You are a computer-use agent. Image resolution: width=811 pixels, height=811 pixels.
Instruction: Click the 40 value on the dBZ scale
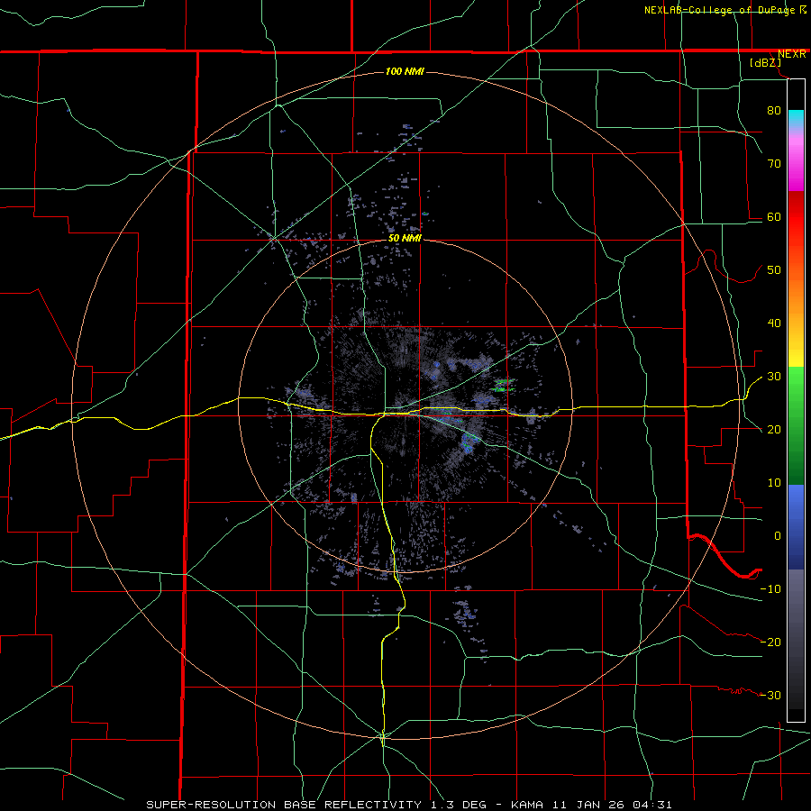pyautogui.click(x=774, y=323)
